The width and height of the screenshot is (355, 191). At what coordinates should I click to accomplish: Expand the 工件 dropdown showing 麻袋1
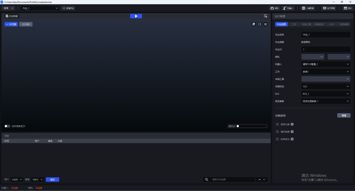point(326,72)
